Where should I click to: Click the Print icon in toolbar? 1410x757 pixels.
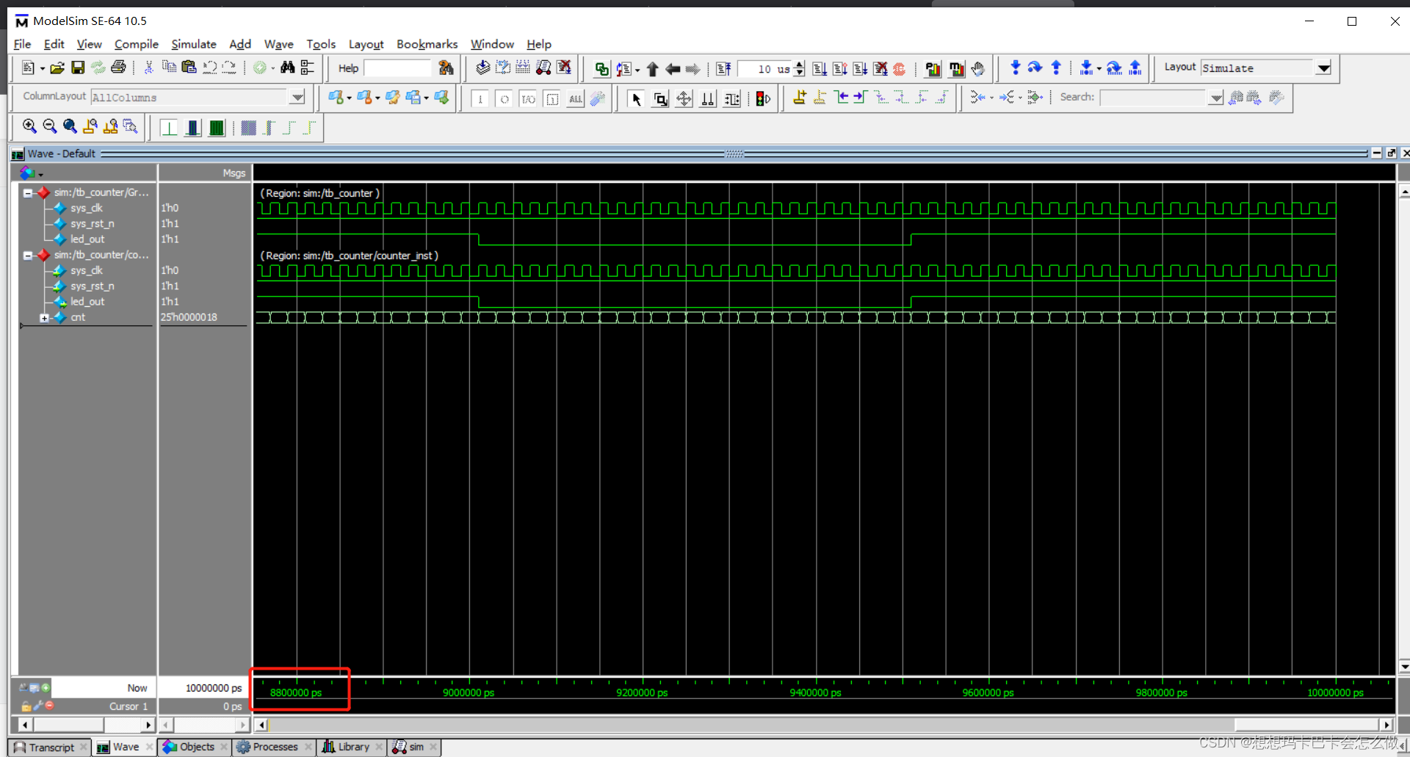click(x=118, y=68)
